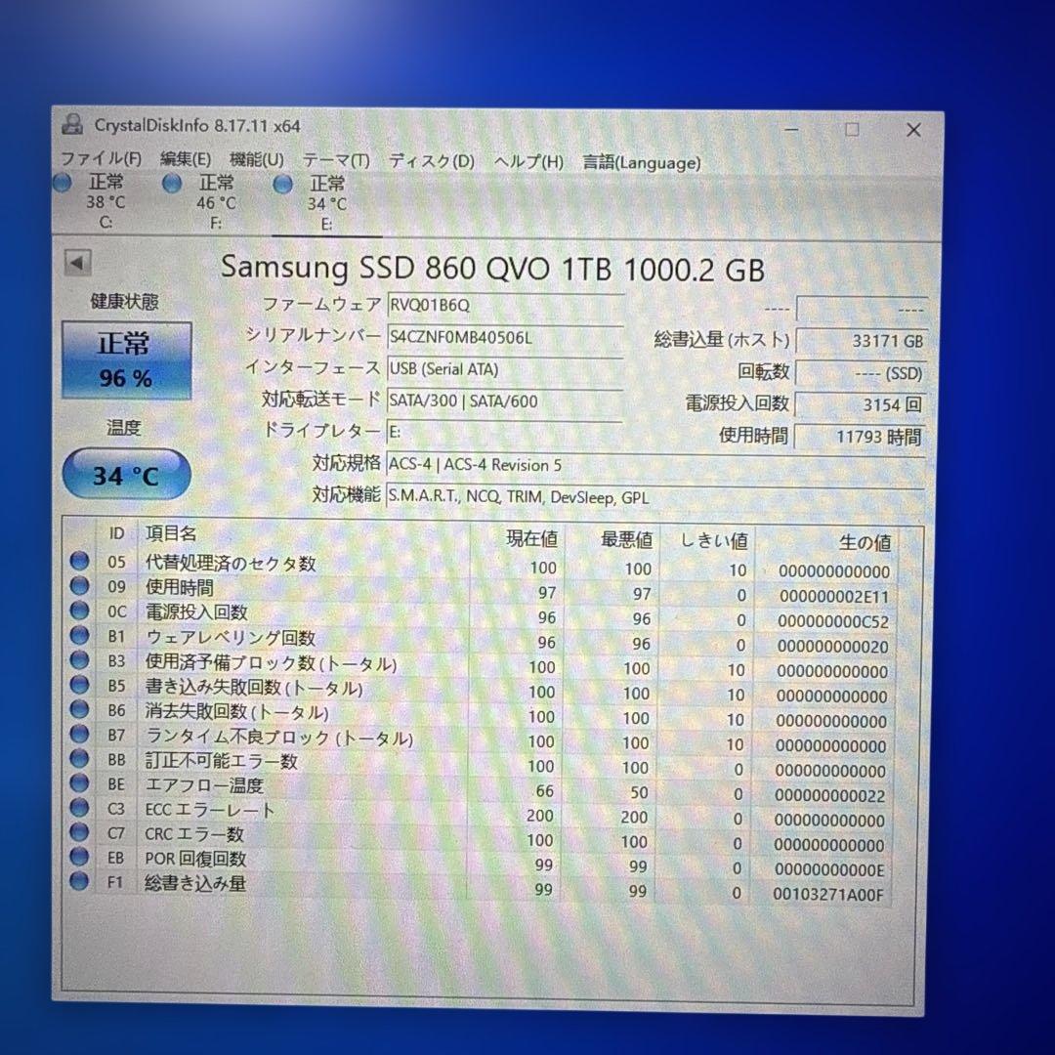The height and width of the screenshot is (1055, 1055).
Task: Select the 消去失敗回数 (トータル) name
Action: click(236, 712)
